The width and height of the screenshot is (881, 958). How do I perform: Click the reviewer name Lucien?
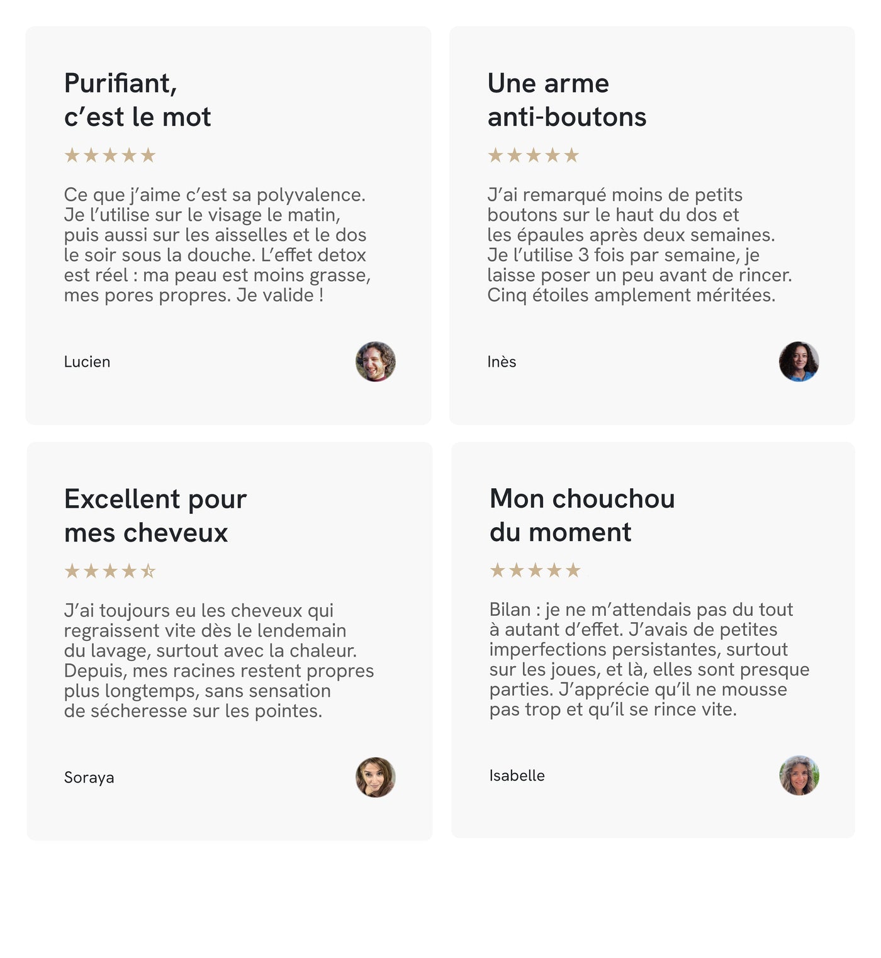87,362
